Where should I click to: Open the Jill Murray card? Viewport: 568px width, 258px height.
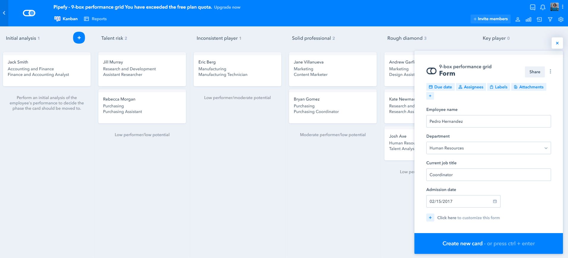coord(142,69)
